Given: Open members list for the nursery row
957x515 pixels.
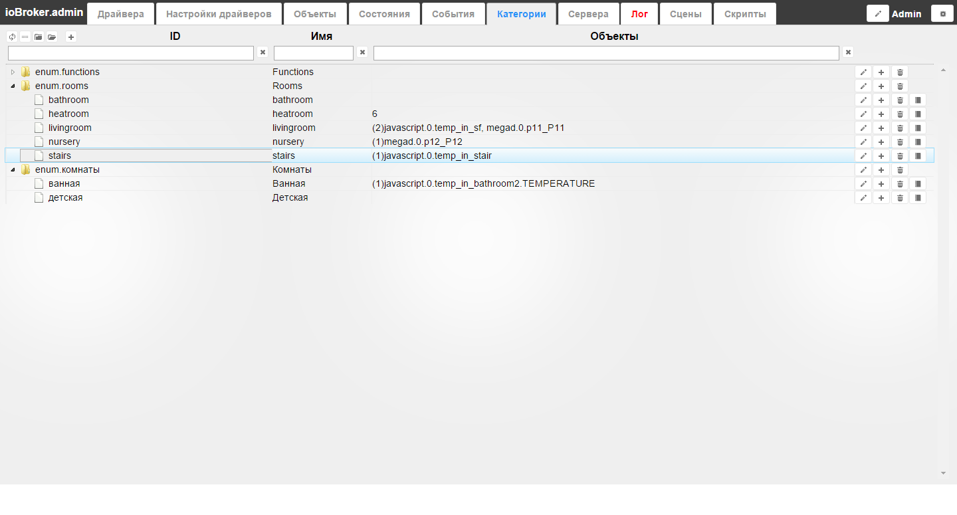Looking at the screenshot, I should pos(918,142).
